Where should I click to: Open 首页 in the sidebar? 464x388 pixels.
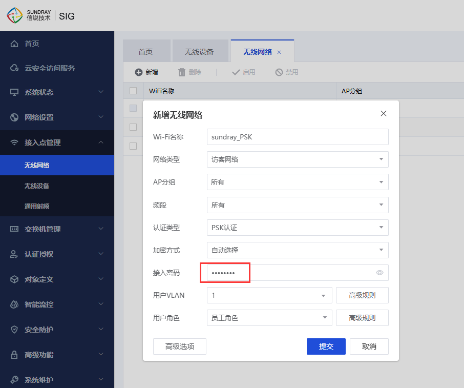point(57,44)
